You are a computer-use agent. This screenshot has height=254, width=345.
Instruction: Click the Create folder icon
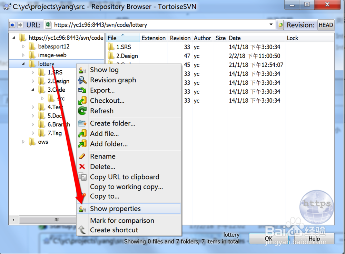coord(82,123)
